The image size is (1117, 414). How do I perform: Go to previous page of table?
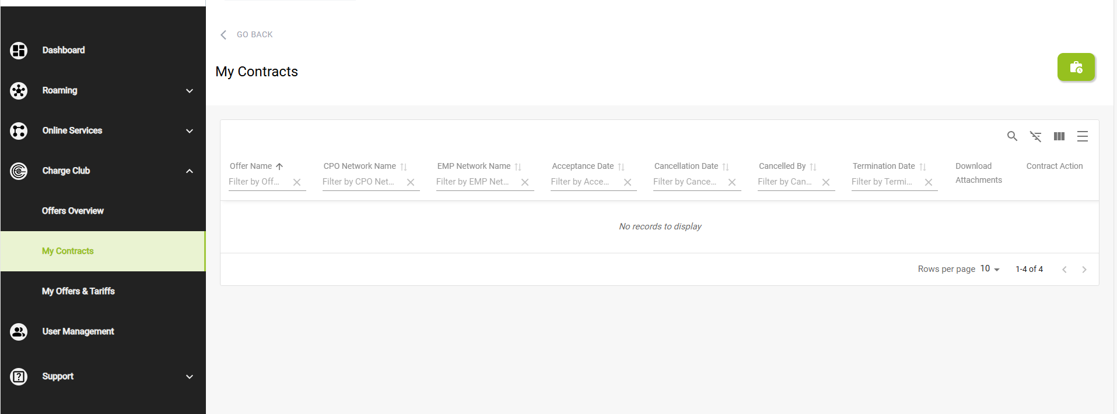tap(1065, 270)
